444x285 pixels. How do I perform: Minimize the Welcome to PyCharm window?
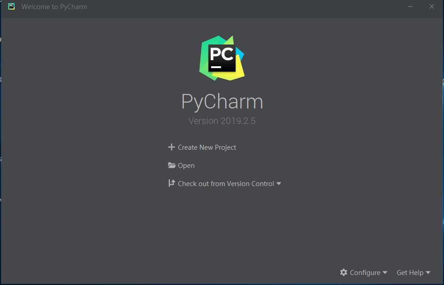(x=410, y=7)
